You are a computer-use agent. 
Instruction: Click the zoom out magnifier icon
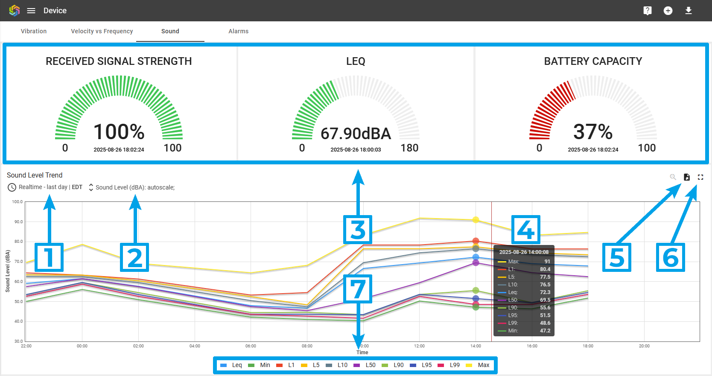(673, 177)
